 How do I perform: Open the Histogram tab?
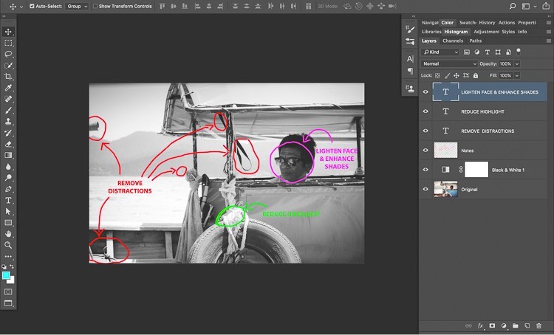[x=456, y=32]
